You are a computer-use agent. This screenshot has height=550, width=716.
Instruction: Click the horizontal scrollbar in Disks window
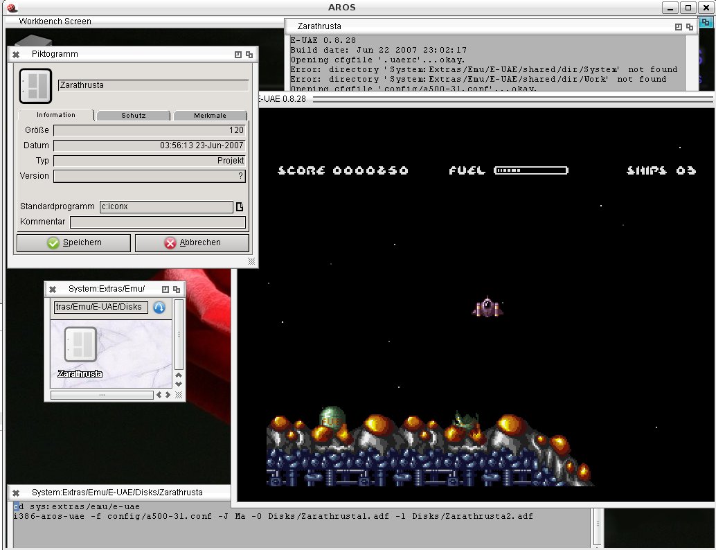(102, 395)
